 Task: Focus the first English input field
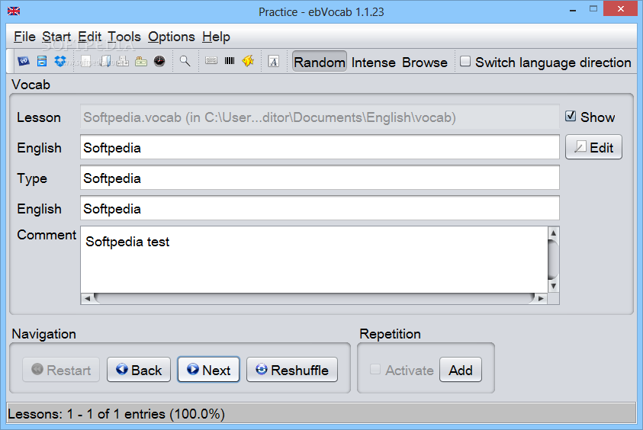(320, 147)
